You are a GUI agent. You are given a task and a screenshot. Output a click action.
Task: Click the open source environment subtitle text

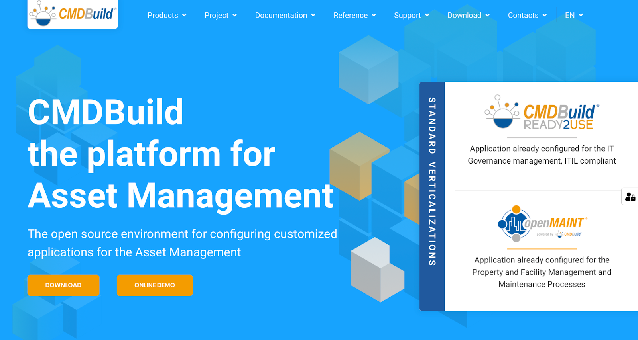click(x=182, y=243)
